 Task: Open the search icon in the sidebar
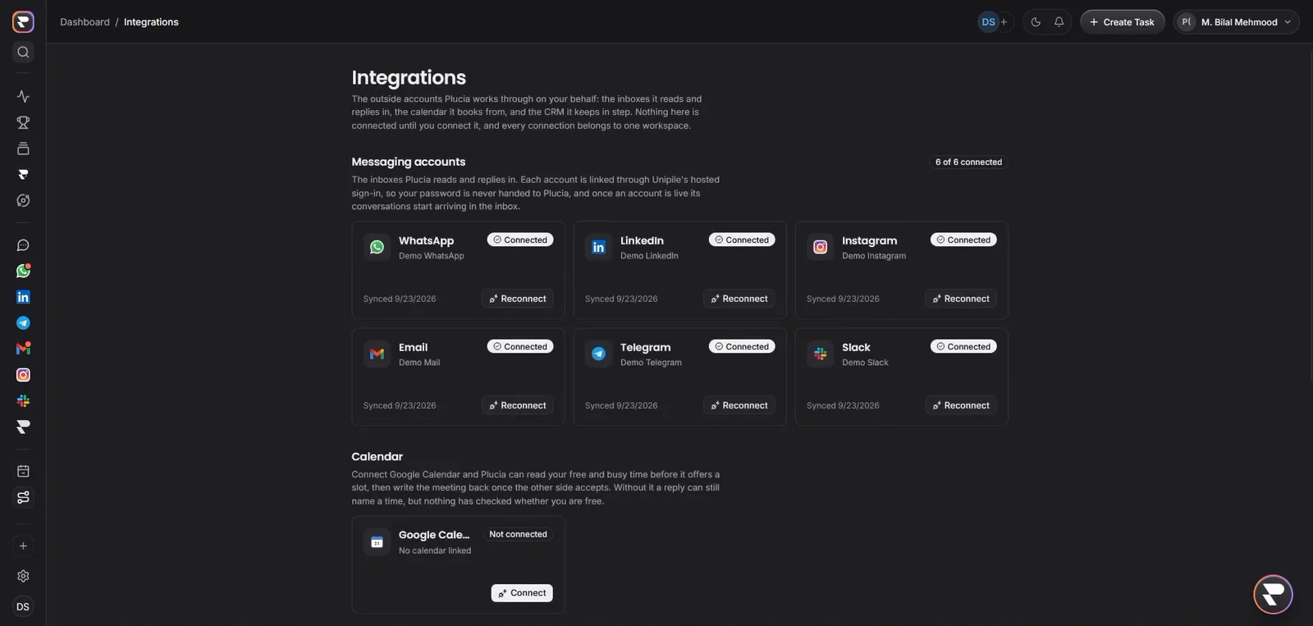pos(23,52)
